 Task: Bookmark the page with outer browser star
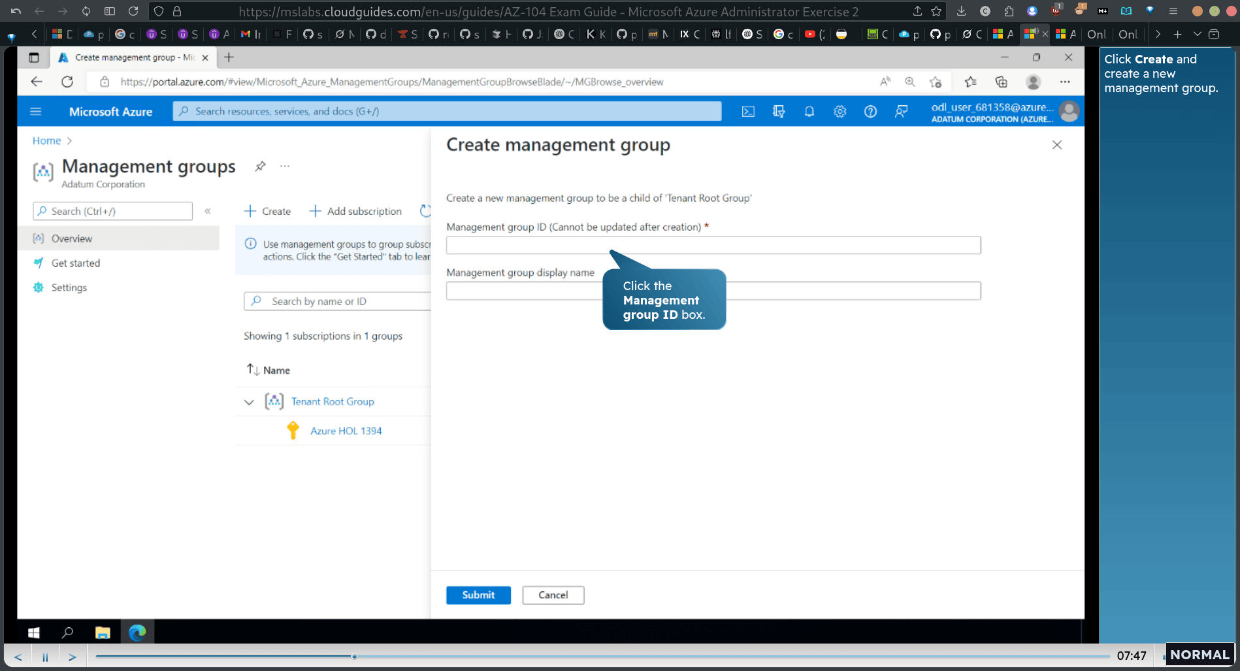(x=936, y=11)
